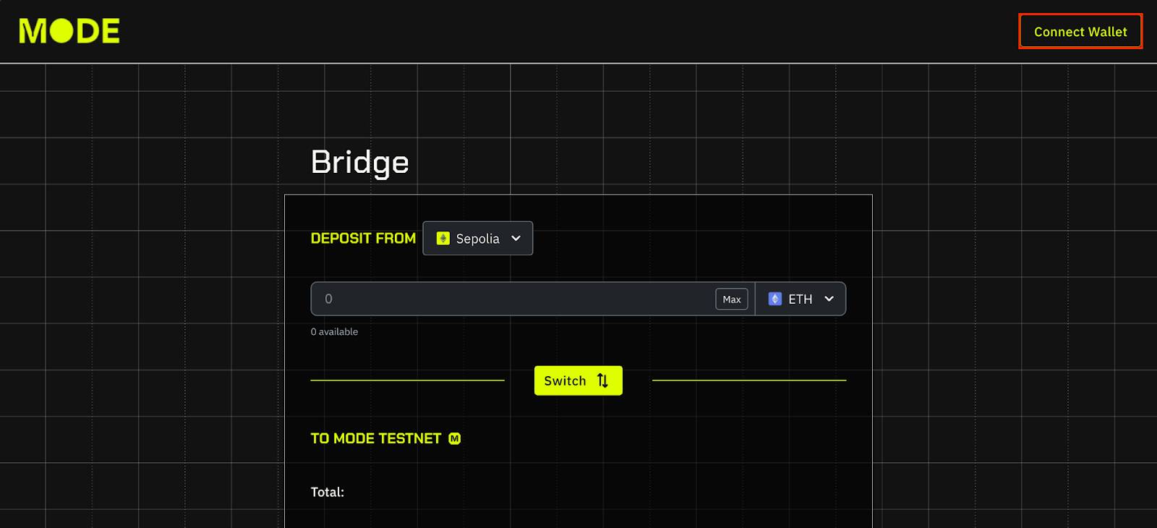Click the Bridge heading

(360, 163)
